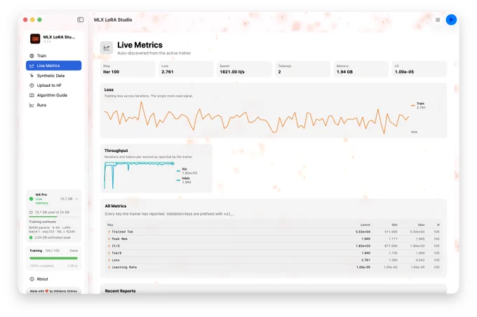Image resolution: width=477 pixels, height=317 pixels.
Task: Click the About info icon
Action: [x=32, y=279]
